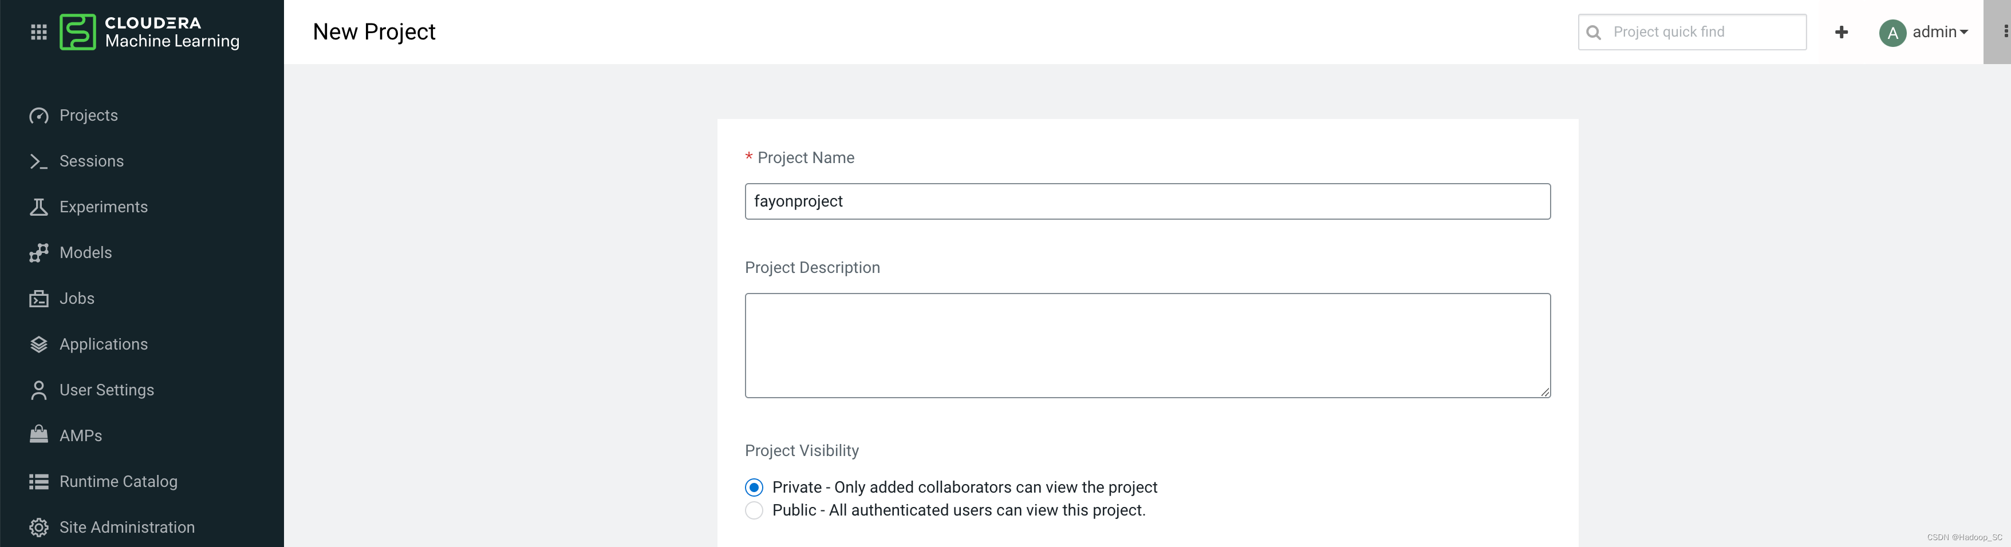Viewport: 2011px width, 547px height.
Task: Open Jobs in the sidebar
Action: coord(77,299)
